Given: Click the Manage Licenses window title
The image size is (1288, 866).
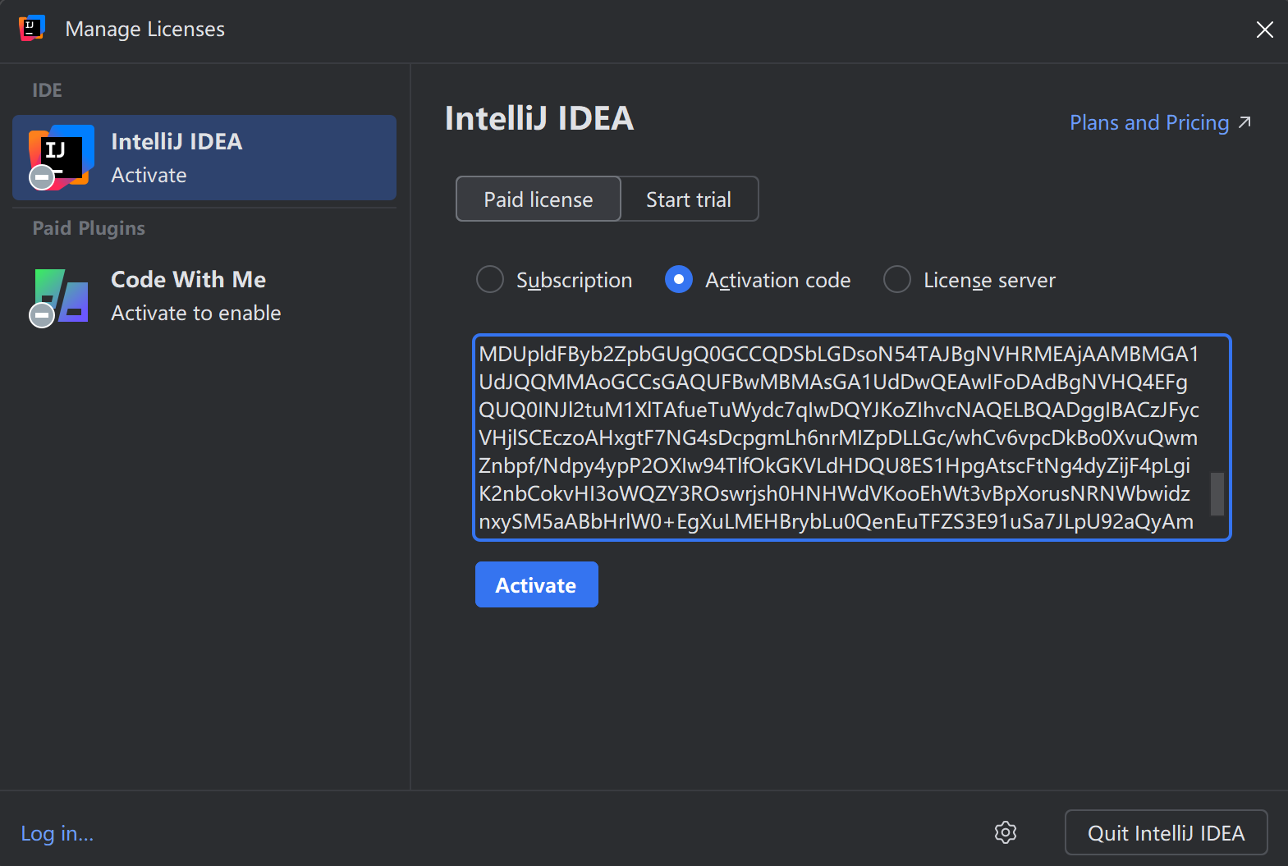Looking at the screenshot, I should coord(145,29).
